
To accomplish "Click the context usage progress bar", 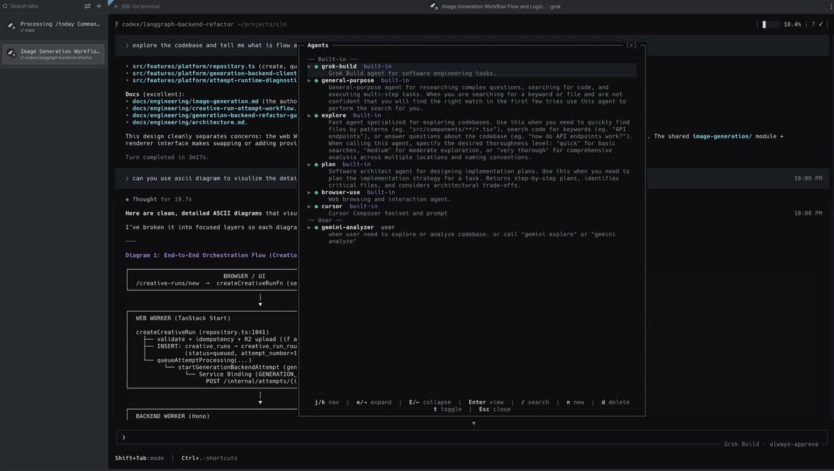I will point(770,24).
